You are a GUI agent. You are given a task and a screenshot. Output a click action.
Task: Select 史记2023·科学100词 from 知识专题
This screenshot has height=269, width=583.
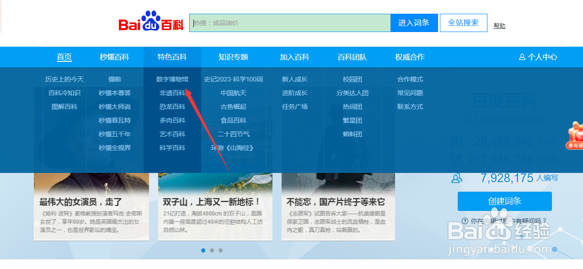pos(234,79)
